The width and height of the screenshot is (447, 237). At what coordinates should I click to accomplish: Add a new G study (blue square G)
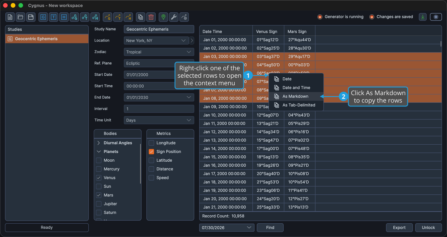(x=43, y=17)
